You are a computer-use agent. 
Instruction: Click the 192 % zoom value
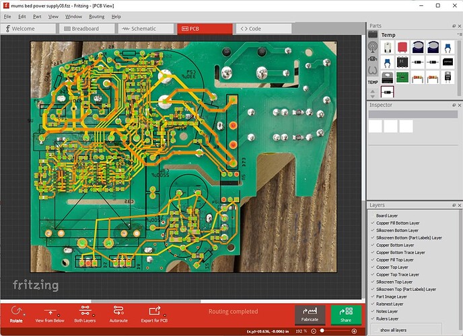pos(301,331)
